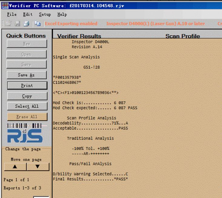Screen dimensions: 222x198
Task: Click the Final Results PASS line
Action: [90, 179]
